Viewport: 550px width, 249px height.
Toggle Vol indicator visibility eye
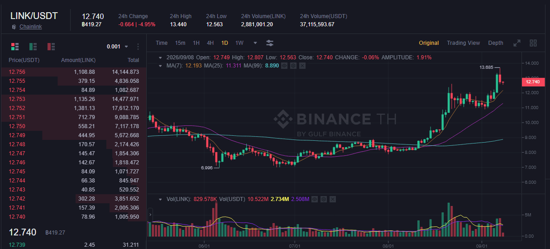(x=315, y=199)
